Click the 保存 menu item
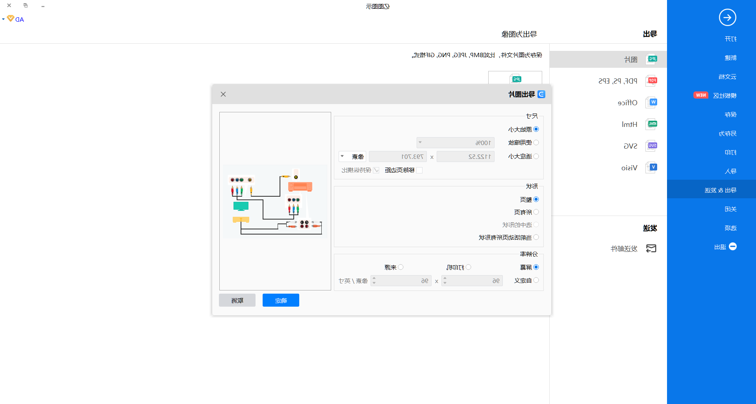Screen dimensions: 756x404 click(x=730, y=114)
